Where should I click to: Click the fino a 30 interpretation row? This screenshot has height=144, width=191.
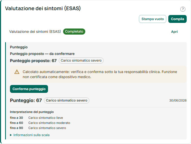[37, 118]
